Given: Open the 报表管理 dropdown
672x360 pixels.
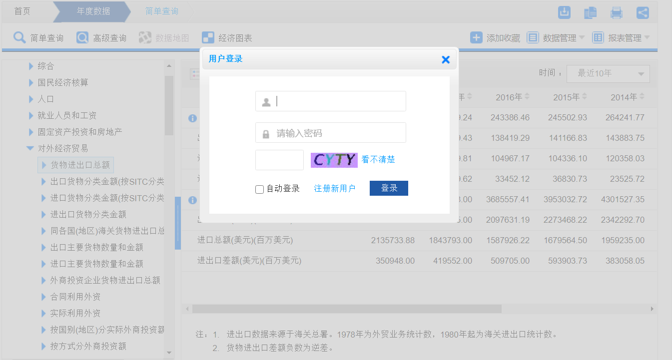Looking at the screenshot, I should pyautogui.click(x=621, y=38).
